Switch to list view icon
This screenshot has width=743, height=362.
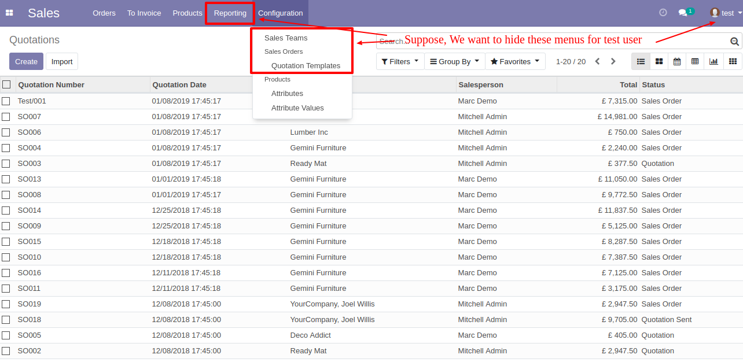(641, 61)
